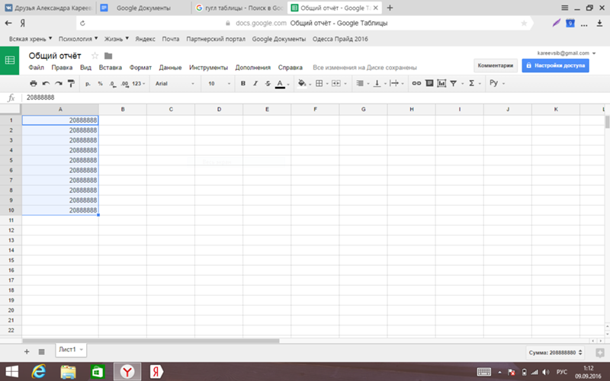The width and height of the screenshot is (610, 381).
Task: Open the all sheets list icon
Action: tap(42, 351)
